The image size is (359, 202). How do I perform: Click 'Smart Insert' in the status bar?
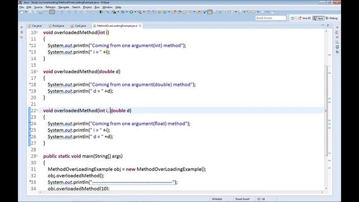(242, 199)
